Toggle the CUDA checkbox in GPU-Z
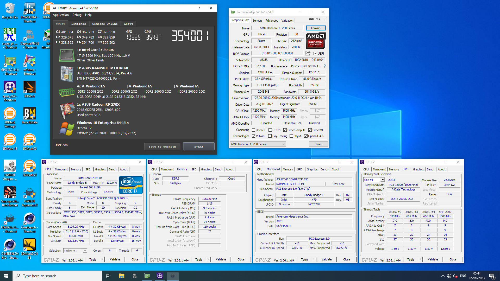This screenshot has width=500, height=281. click(270, 130)
